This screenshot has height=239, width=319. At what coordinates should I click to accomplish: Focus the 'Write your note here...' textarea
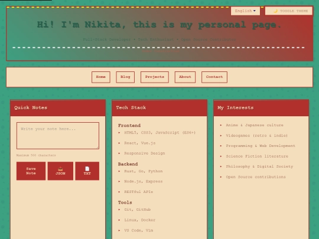pos(58,136)
